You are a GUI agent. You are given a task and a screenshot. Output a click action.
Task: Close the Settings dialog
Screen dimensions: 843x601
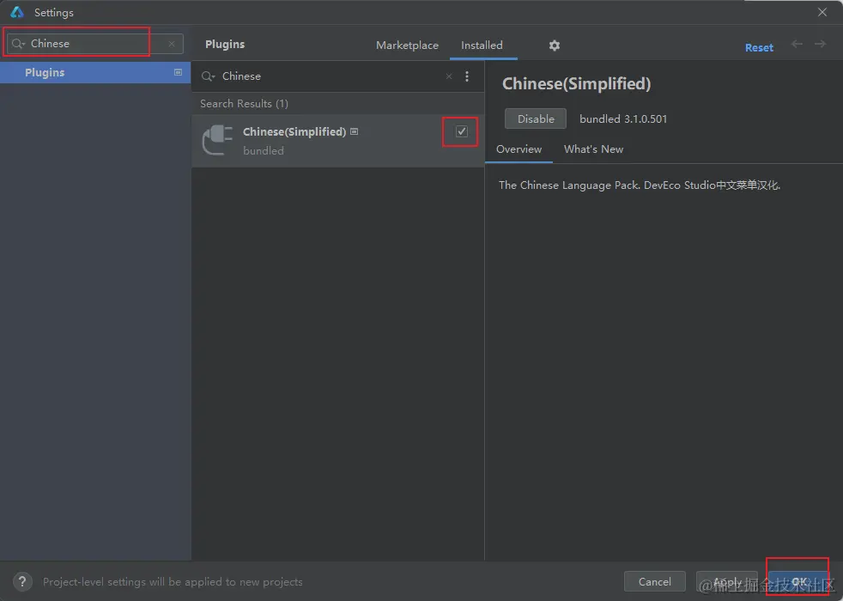coord(822,12)
